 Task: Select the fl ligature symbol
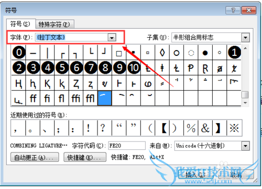(62, 98)
